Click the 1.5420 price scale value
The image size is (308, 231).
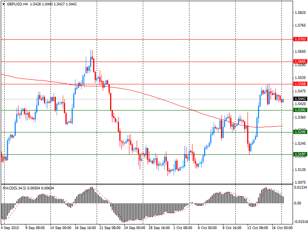pyautogui.click(x=301, y=104)
